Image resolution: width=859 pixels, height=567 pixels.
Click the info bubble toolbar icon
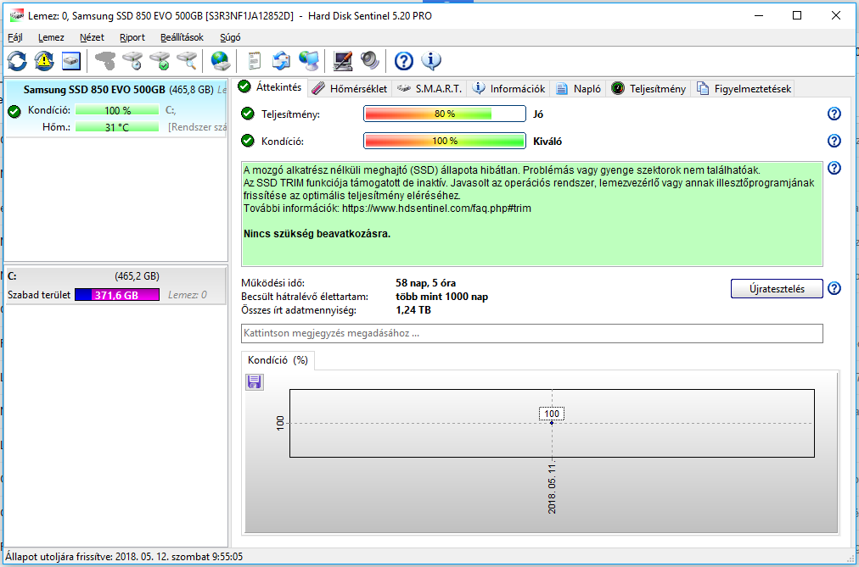click(431, 61)
